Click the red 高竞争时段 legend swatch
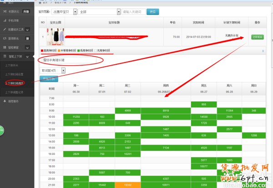This screenshot has height=188, width=273. (42, 50)
